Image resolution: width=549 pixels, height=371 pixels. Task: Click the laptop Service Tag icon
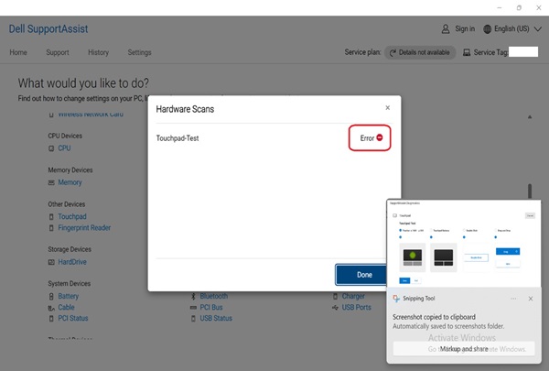pos(467,52)
